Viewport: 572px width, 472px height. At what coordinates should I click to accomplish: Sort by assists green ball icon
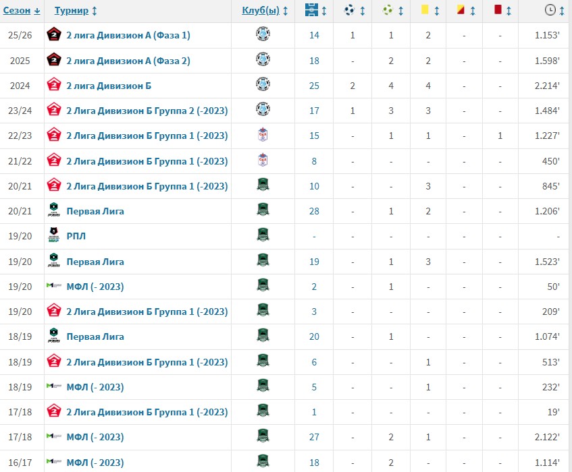click(x=388, y=10)
